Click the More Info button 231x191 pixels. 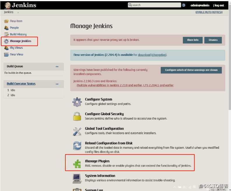pyautogui.click(x=192, y=40)
